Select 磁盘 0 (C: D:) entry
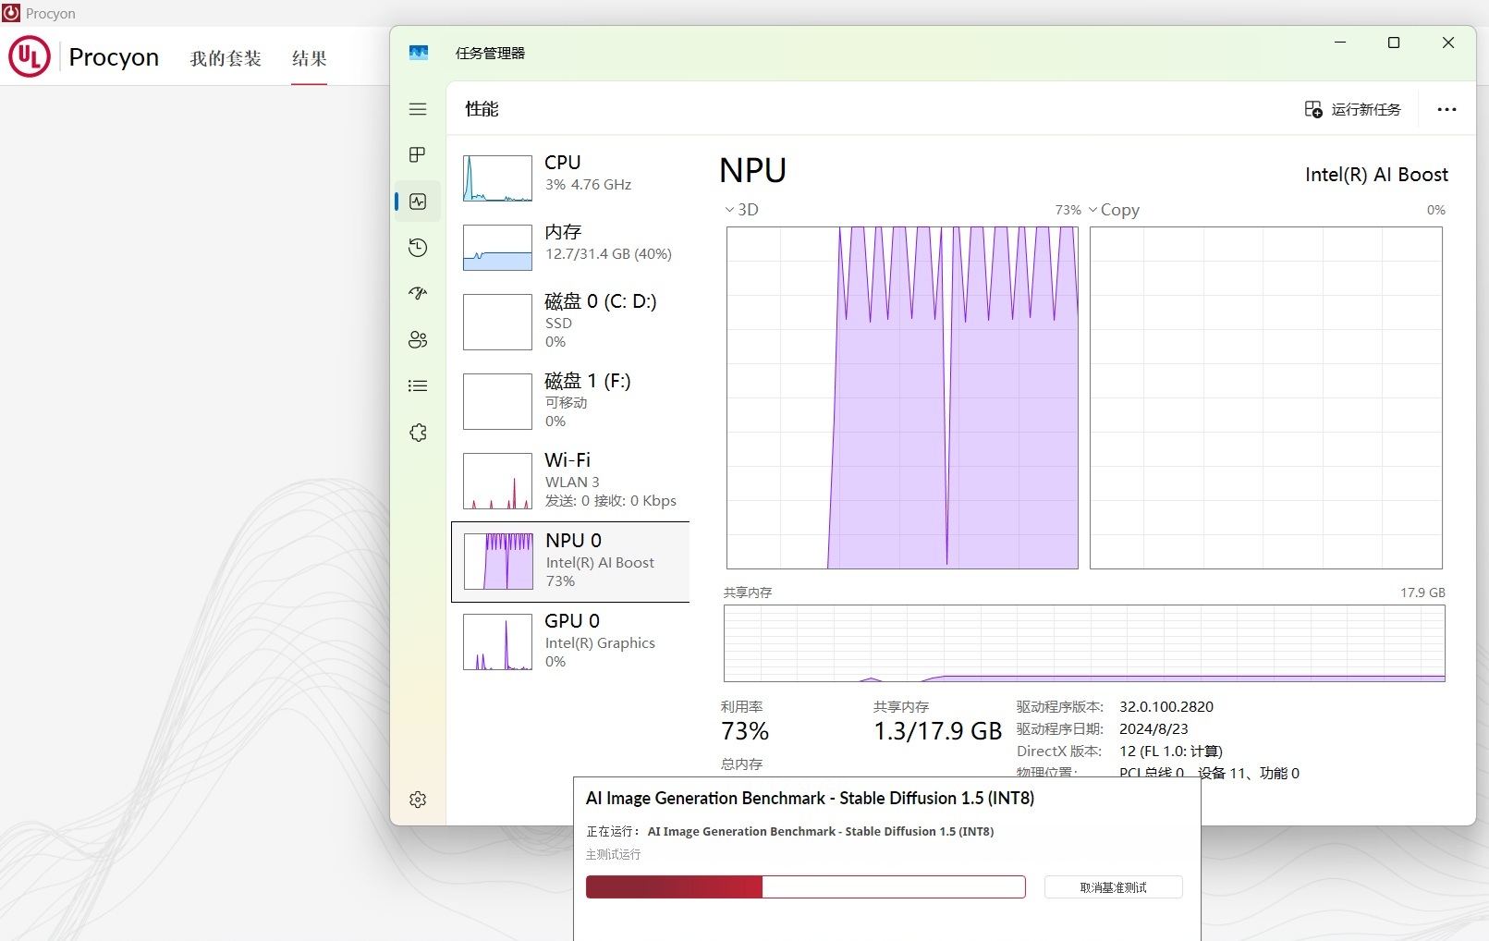Screen dimensions: 1489x941 [570, 321]
